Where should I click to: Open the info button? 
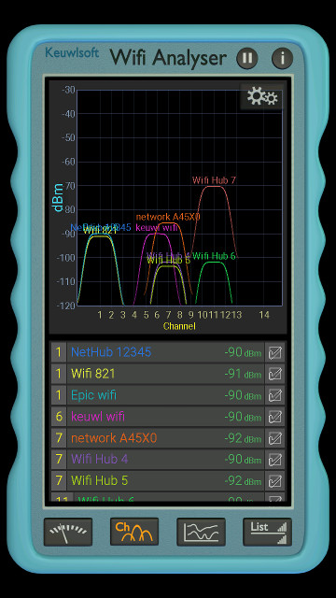click(282, 58)
